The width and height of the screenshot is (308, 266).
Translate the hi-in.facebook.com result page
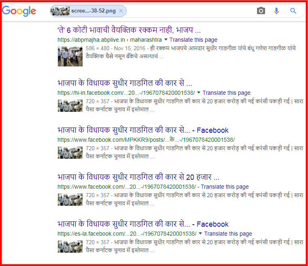pyautogui.click(x=226, y=93)
